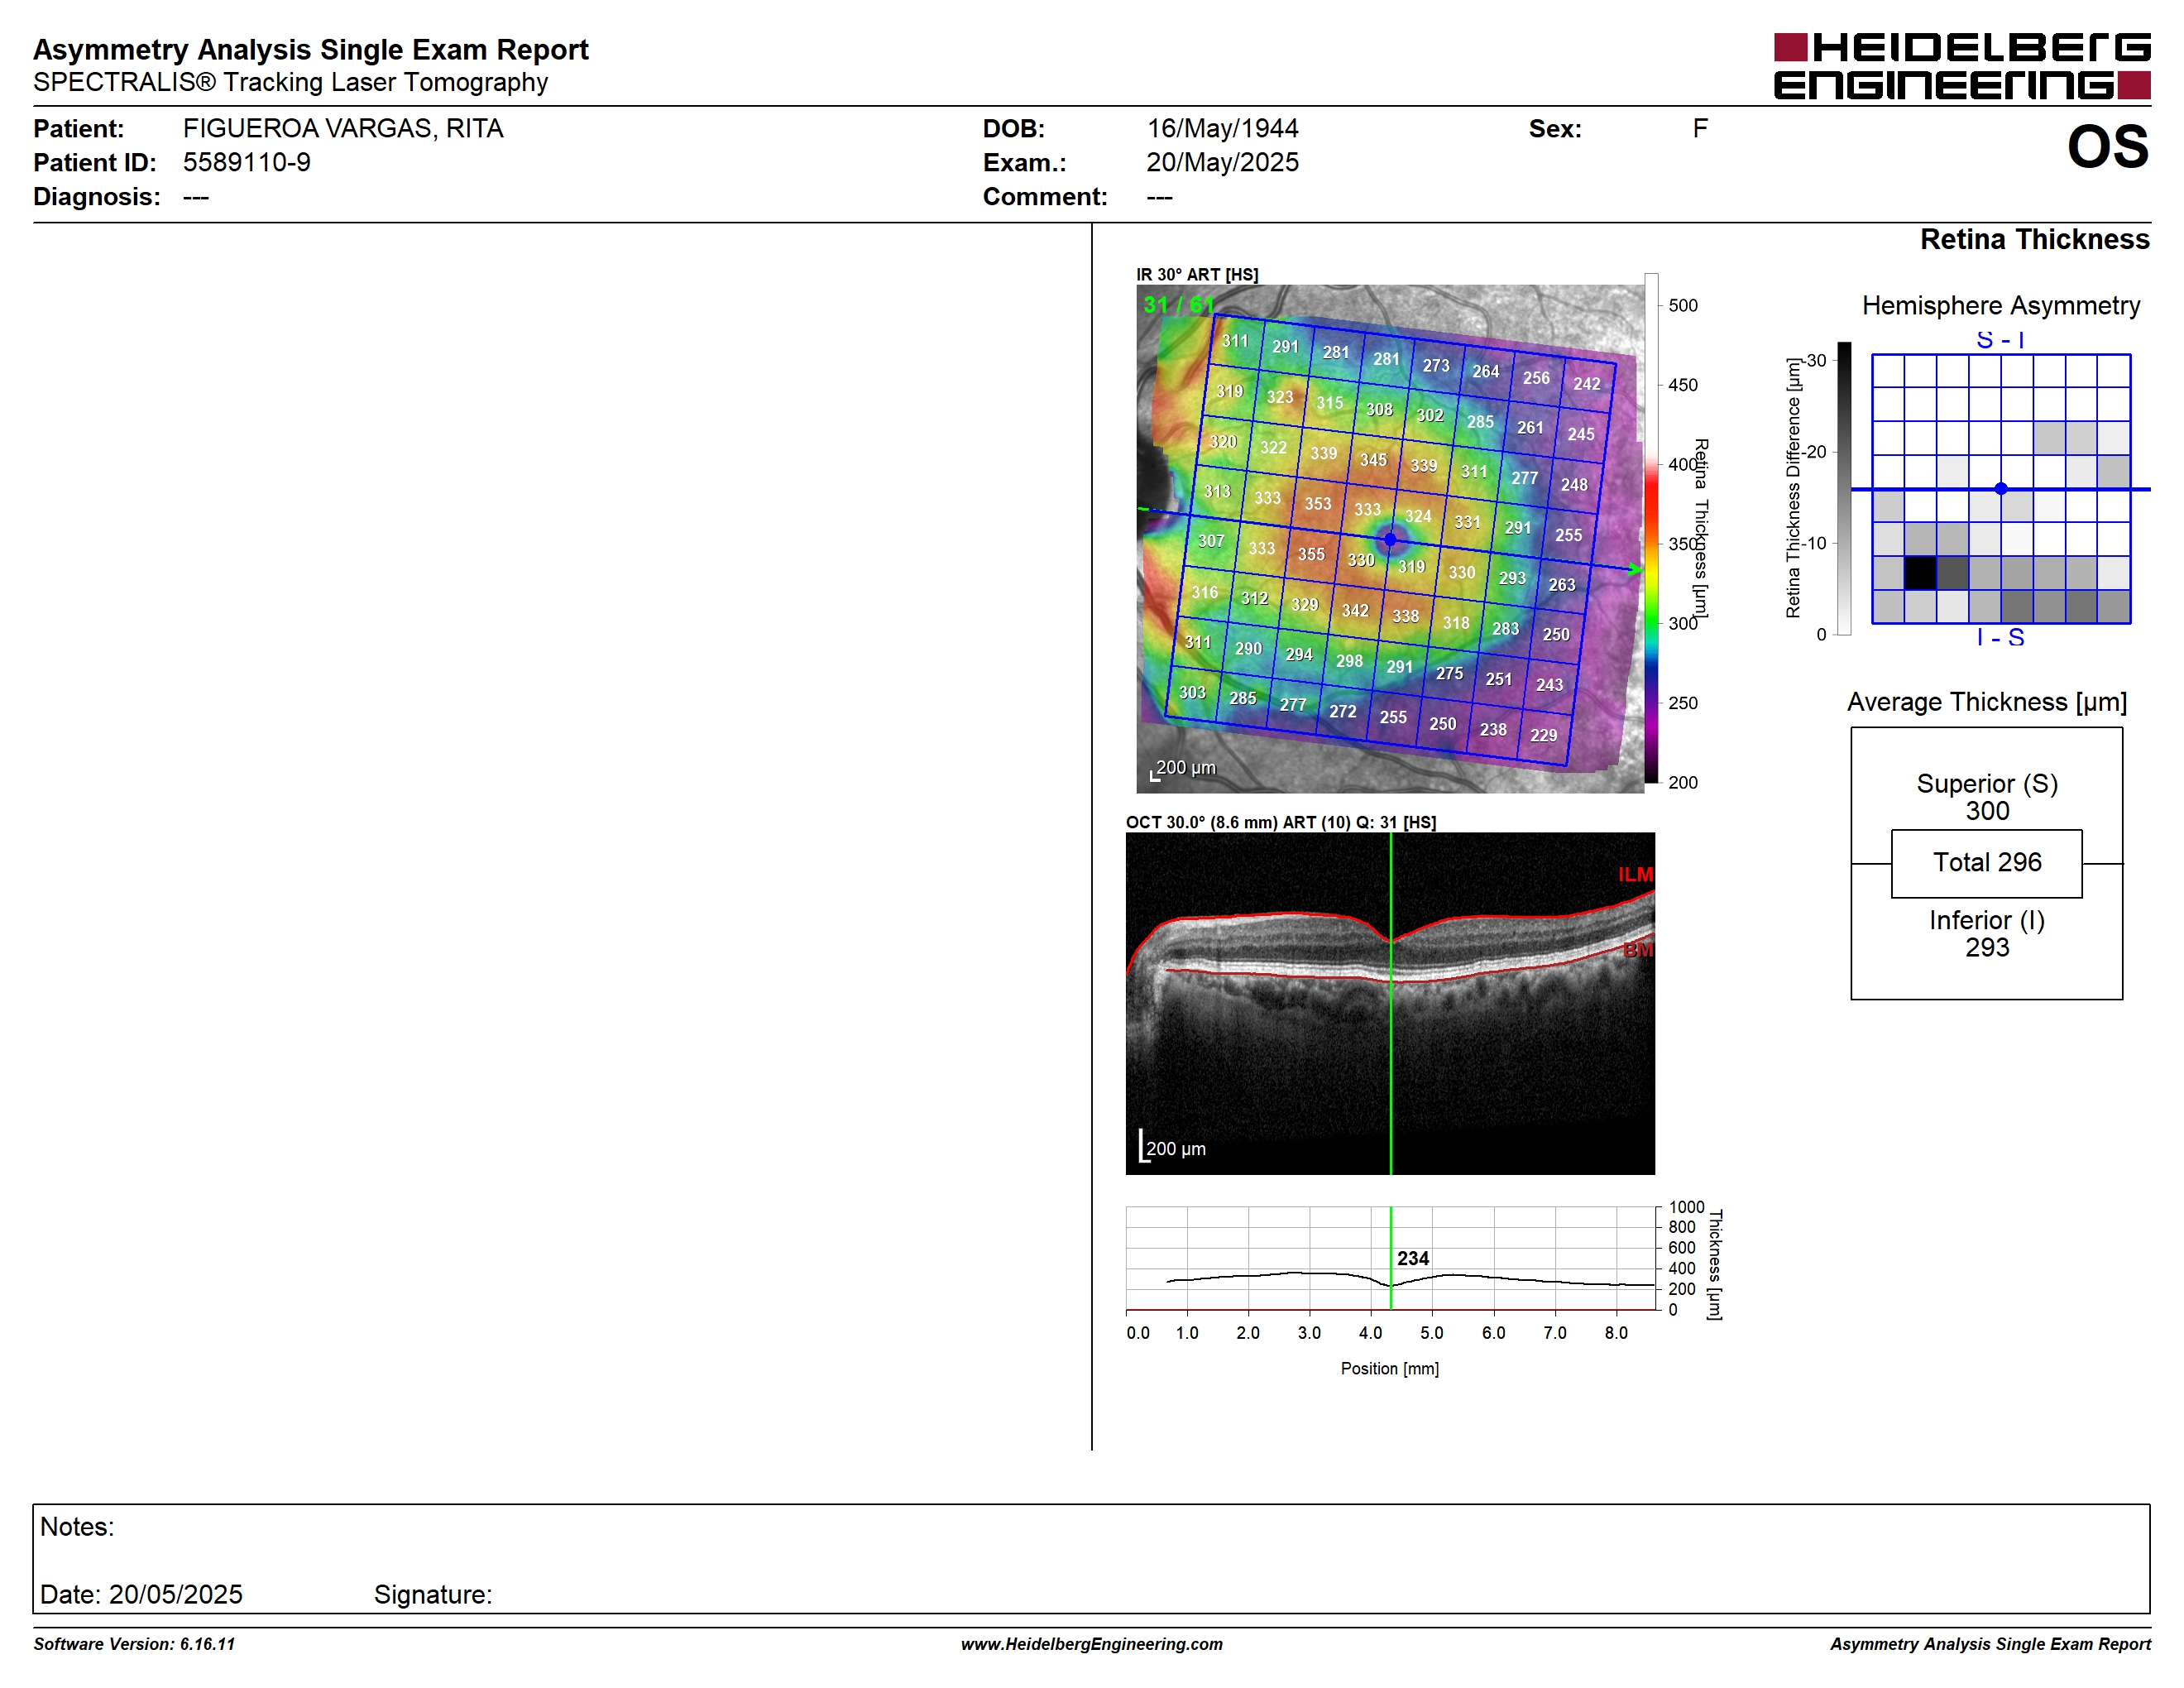Click grid cell value '298'
The width and height of the screenshot is (2184, 1688).
point(1349,661)
